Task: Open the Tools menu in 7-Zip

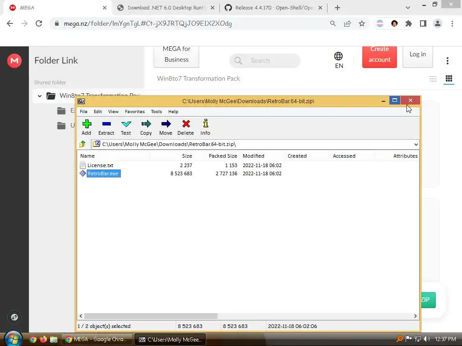Action: [x=156, y=112]
